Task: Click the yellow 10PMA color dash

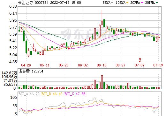Action: (x=127, y=3)
